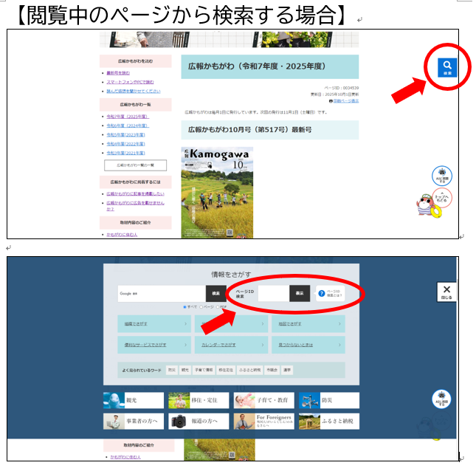Click the blue magnifier search icon
Viewport: 476px width, 471px height.
tap(447, 67)
